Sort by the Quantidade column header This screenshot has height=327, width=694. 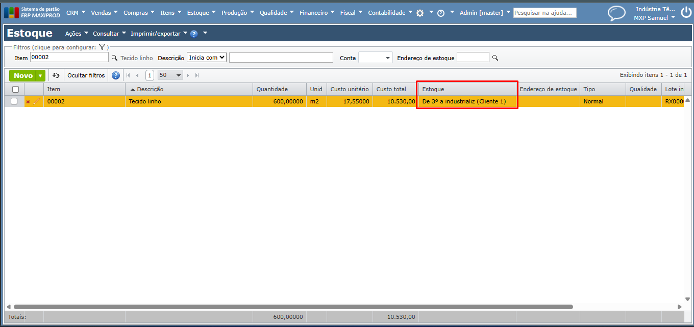click(279, 89)
